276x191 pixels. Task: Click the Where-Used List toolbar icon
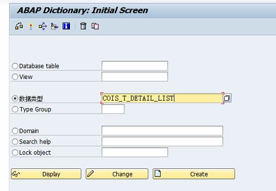click(43, 27)
